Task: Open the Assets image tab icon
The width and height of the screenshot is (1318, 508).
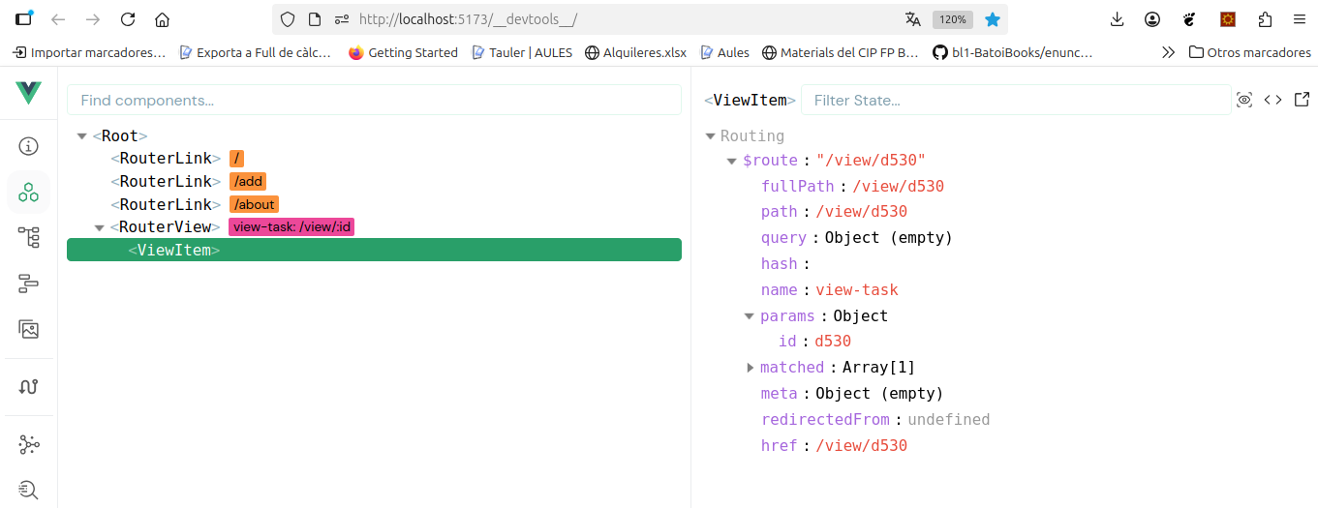Action: [x=28, y=330]
